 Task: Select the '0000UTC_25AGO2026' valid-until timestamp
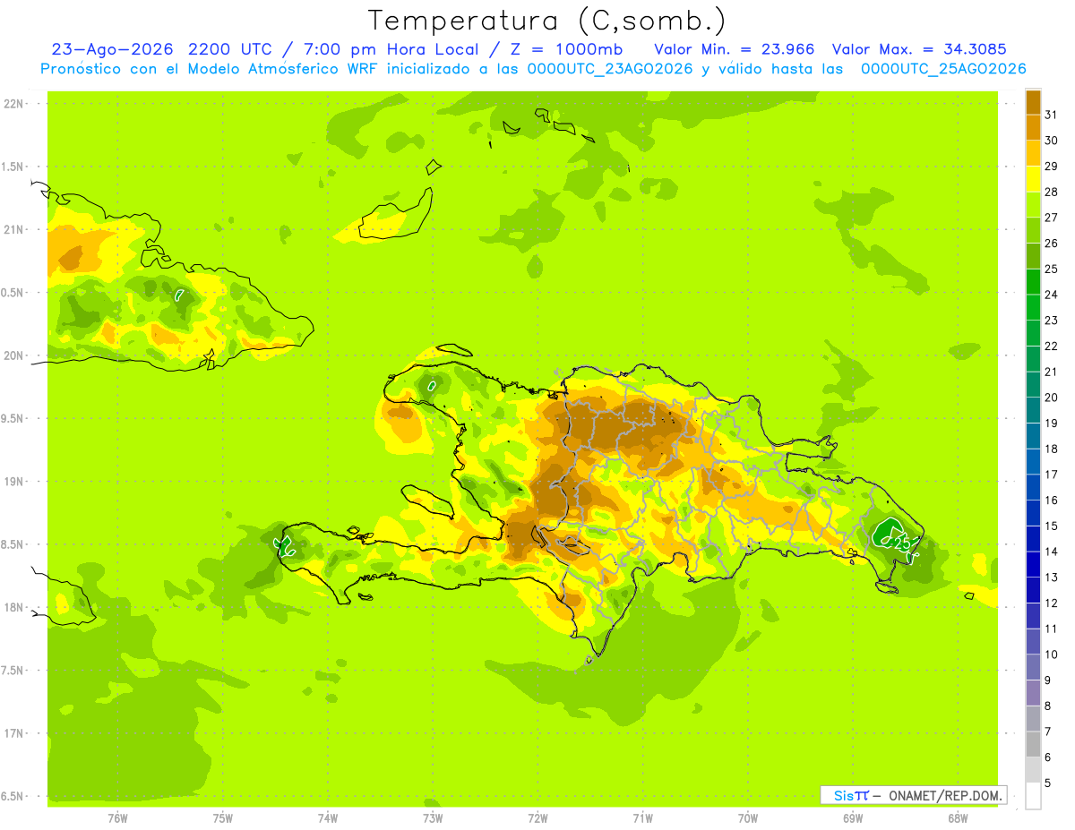click(943, 69)
